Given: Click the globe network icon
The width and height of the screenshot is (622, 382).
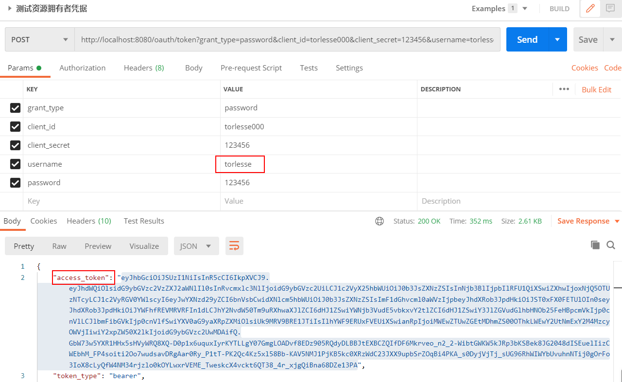Looking at the screenshot, I should pos(380,221).
